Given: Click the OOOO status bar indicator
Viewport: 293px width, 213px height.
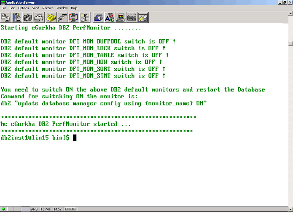Looking at the screenshot, I should (70, 209).
